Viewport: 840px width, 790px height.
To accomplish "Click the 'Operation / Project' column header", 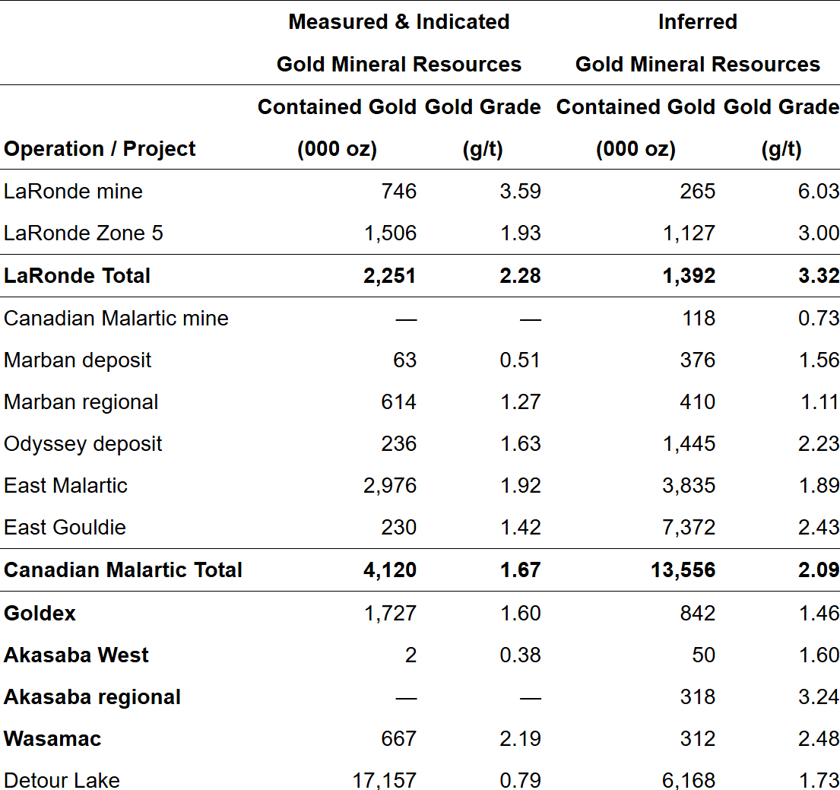I will (100, 149).
